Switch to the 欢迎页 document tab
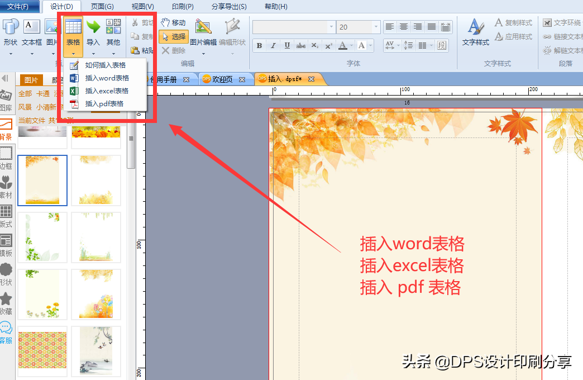 tap(222, 79)
